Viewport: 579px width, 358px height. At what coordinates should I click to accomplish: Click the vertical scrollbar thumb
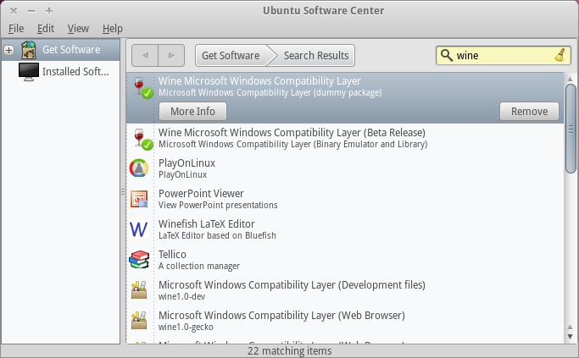(571, 129)
